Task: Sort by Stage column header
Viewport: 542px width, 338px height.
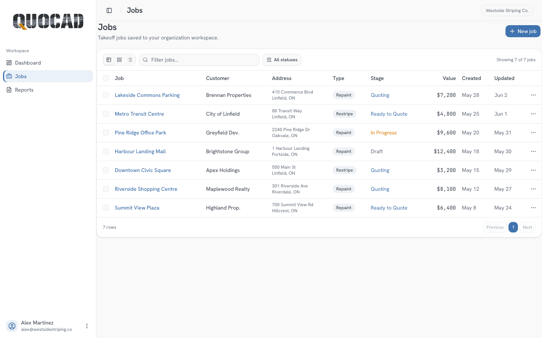Action: [377, 78]
